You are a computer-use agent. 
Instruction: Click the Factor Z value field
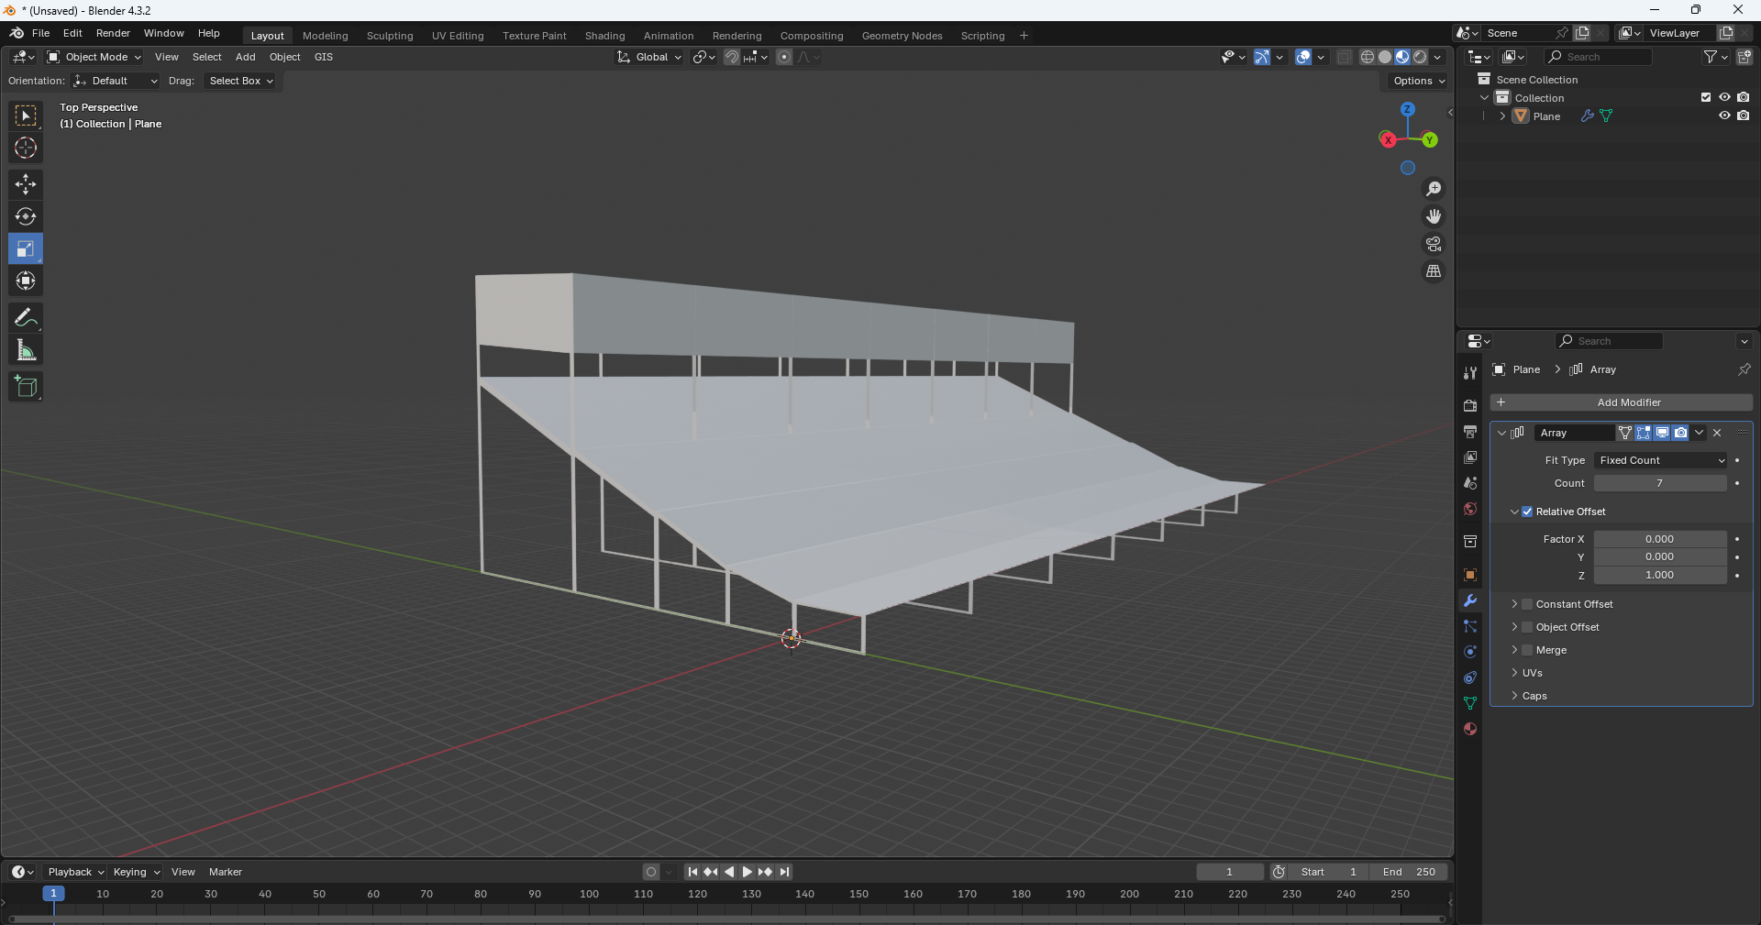pyautogui.click(x=1659, y=575)
